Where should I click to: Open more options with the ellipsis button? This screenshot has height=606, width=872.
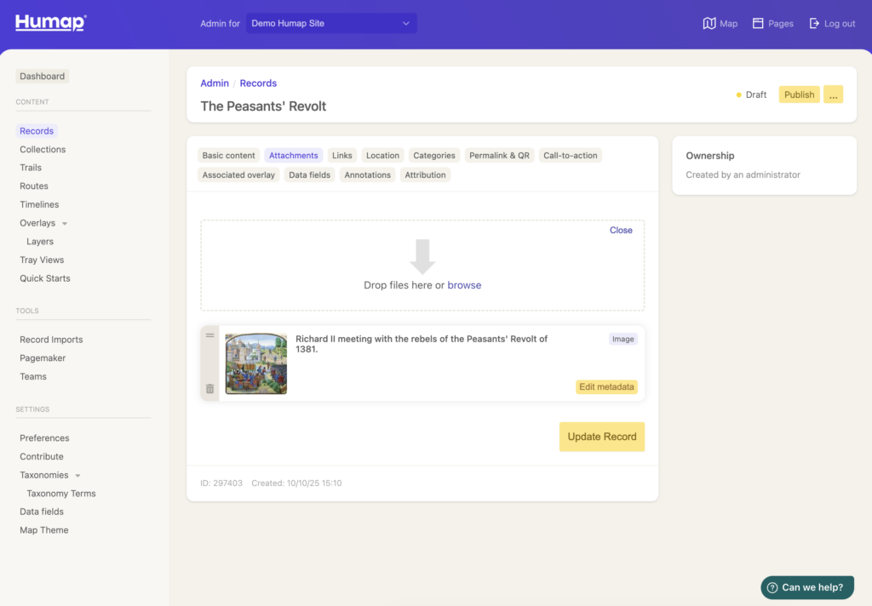(x=834, y=94)
